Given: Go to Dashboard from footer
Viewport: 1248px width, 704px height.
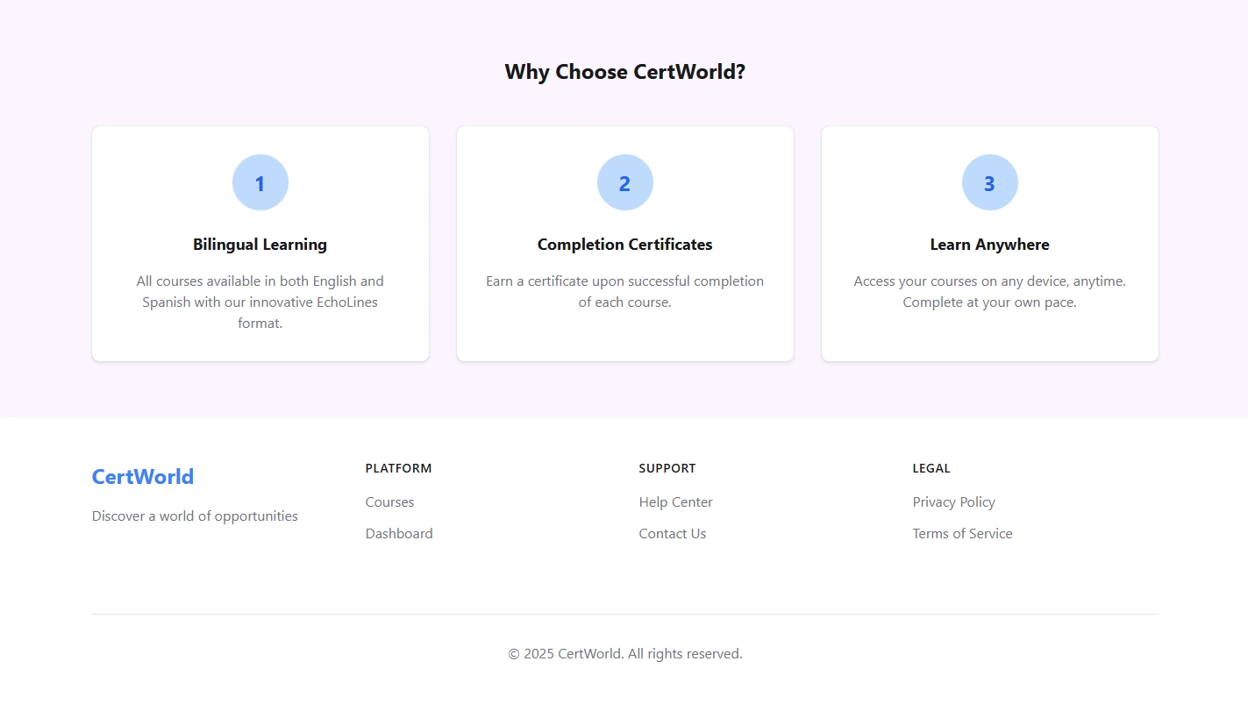Looking at the screenshot, I should pos(399,534).
